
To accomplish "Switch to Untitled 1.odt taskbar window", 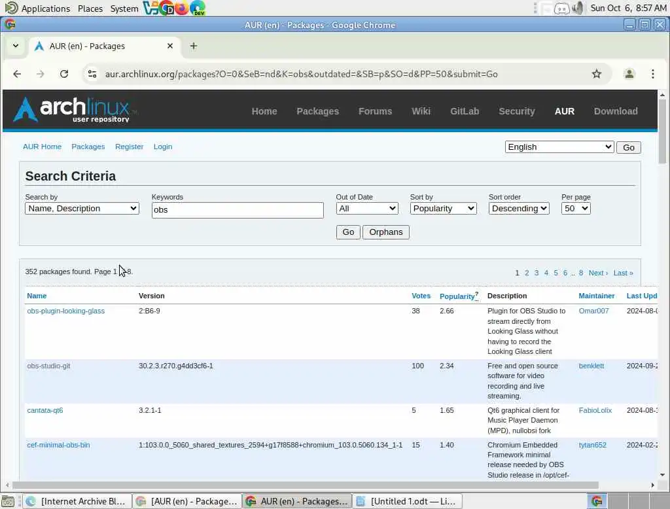I will coord(408,501).
